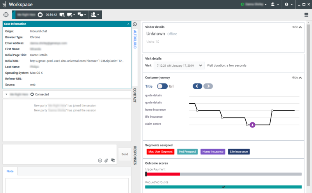Click the 'home insurance' journey label
The height and width of the screenshot is (193, 312).
point(155,110)
